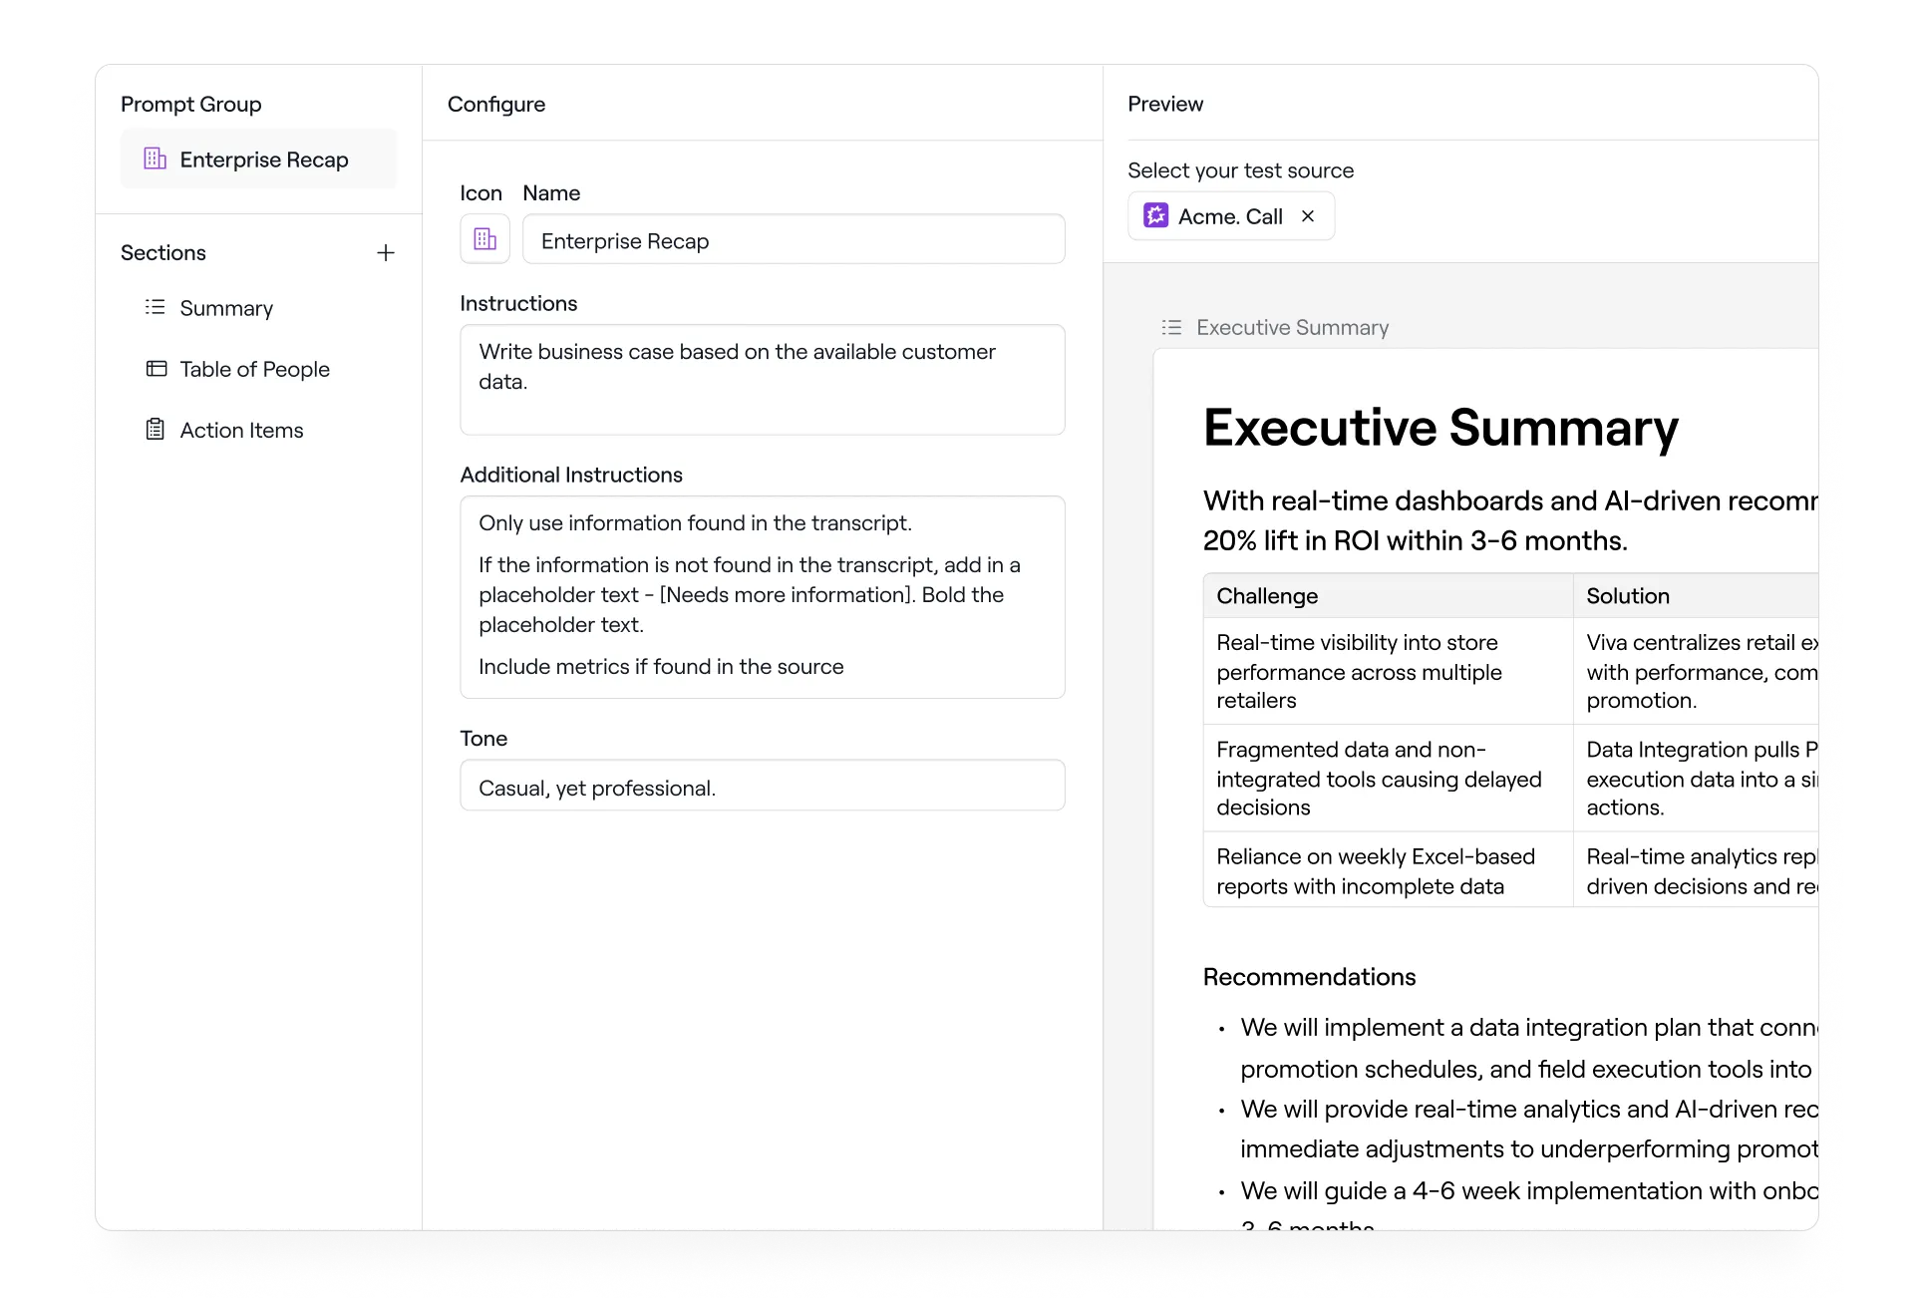Click the purple Acme Call source icon
The image size is (1914, 1300).
click(1155, 215)
